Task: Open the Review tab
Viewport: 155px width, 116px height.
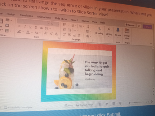Action: (85, 21)
